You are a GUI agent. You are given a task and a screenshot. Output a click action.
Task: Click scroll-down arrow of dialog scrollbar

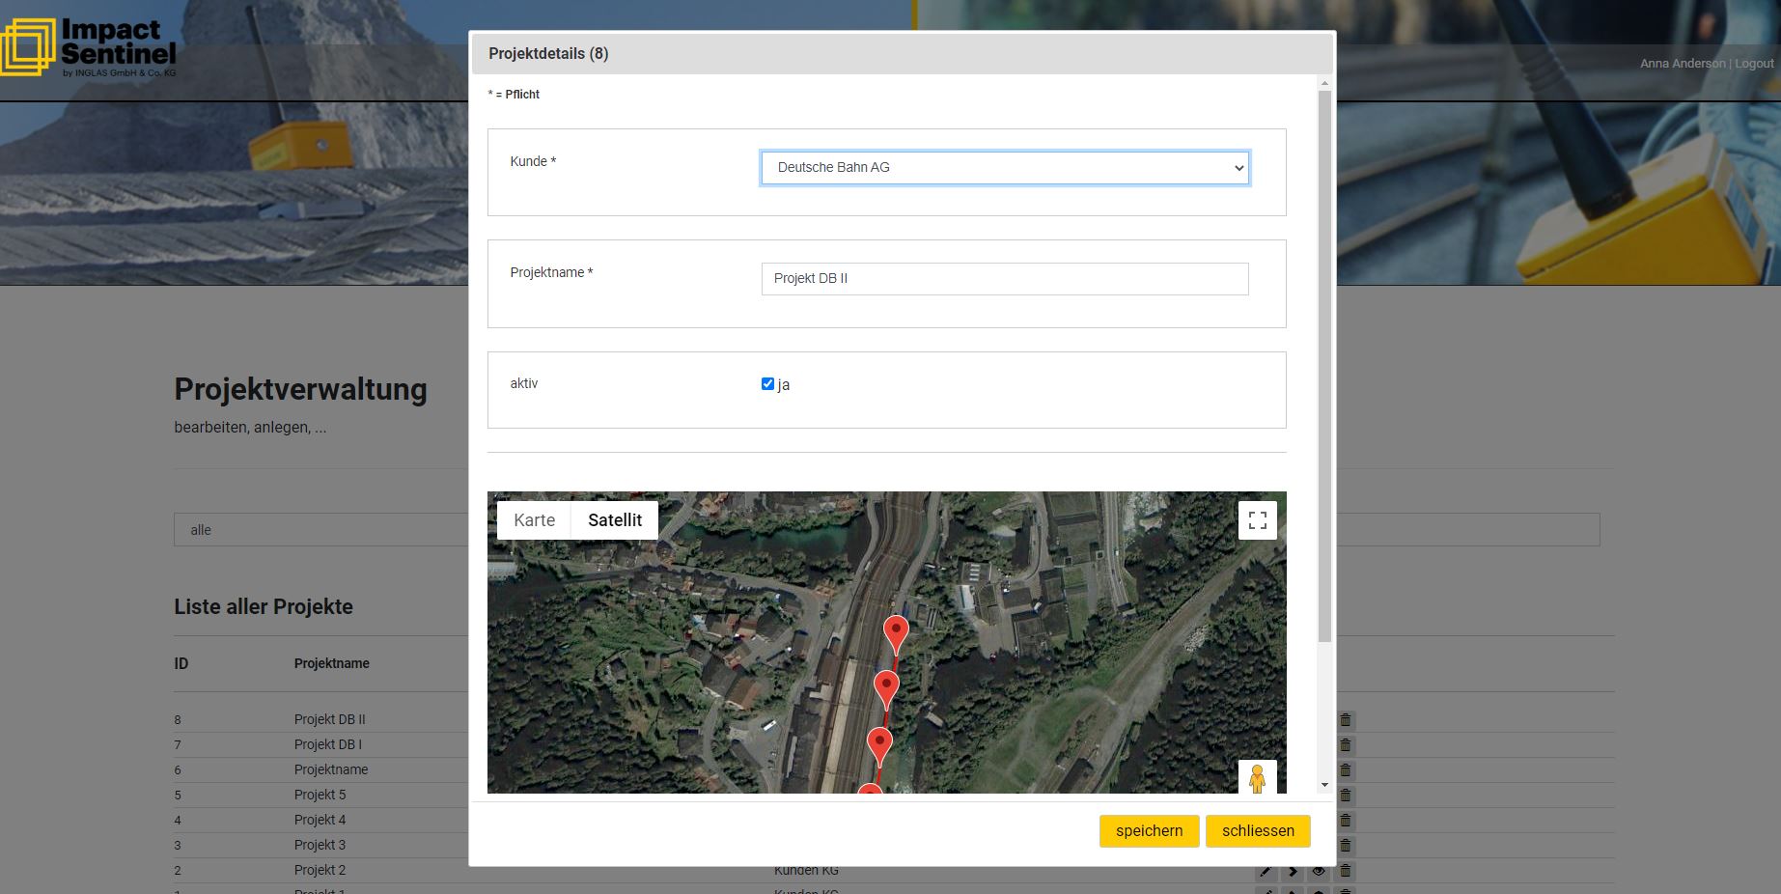tap(1324, 785)
